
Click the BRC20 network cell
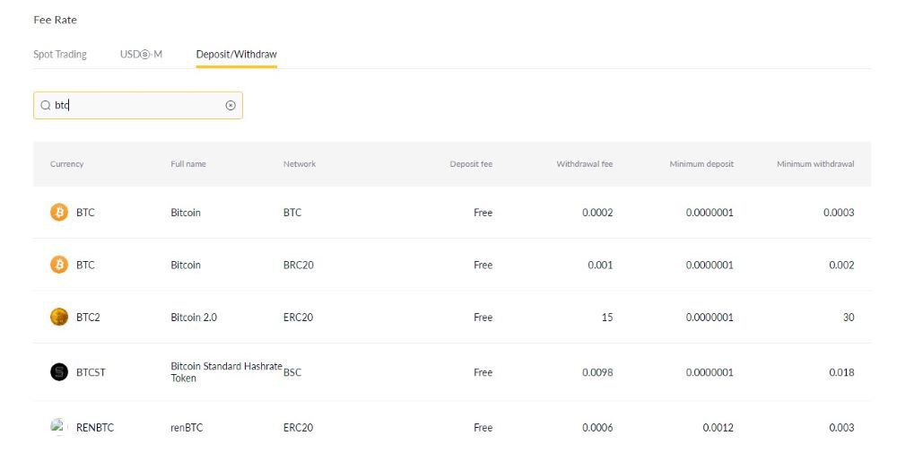299,265
